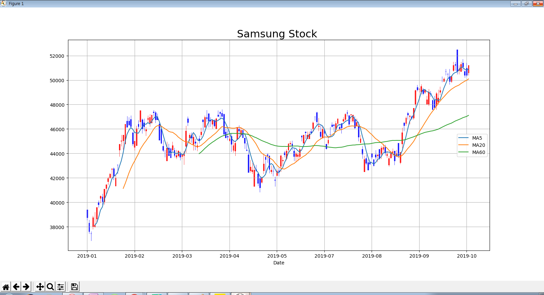This screenshot has width=544, height=295.
Task: Click the 44000 y-axis tick label
Action: (57, 154)
